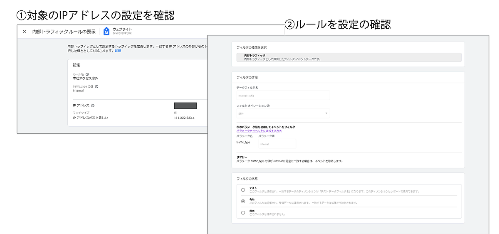The width and height of the screenshot is (499, 234).
Task: Click the redacted gray box above IP value
Action: 185,106
